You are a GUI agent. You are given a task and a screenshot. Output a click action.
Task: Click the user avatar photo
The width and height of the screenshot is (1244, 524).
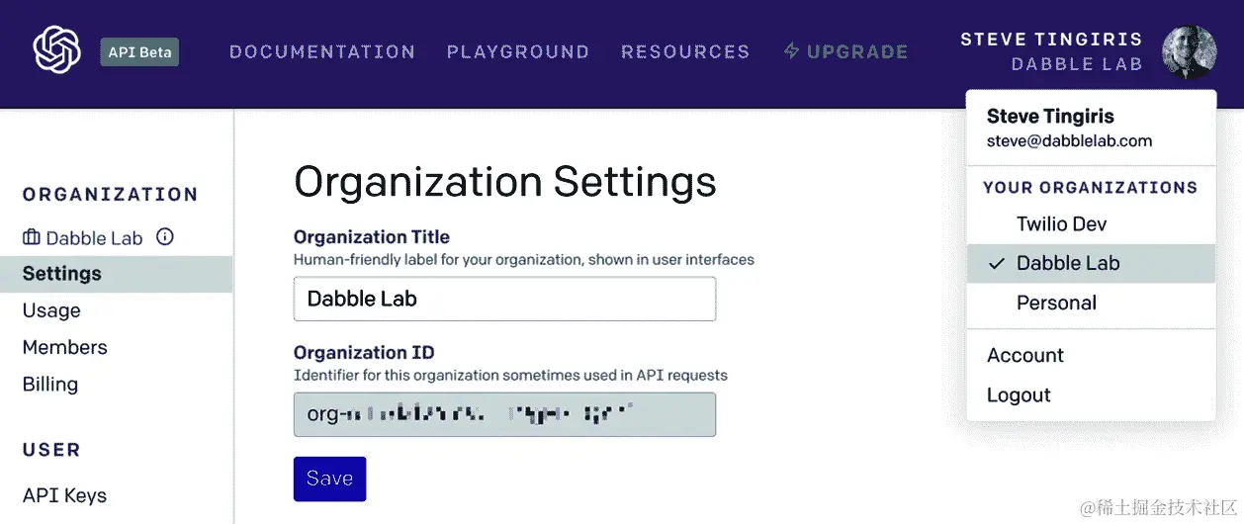pos(1189,52)
